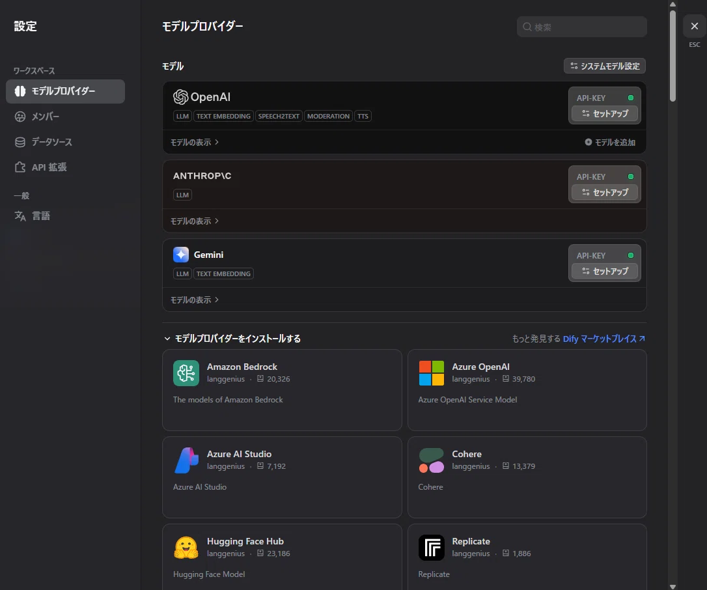Click the members face icon in sidebar
Screen dimensions: 707x590
click(20, 117)
